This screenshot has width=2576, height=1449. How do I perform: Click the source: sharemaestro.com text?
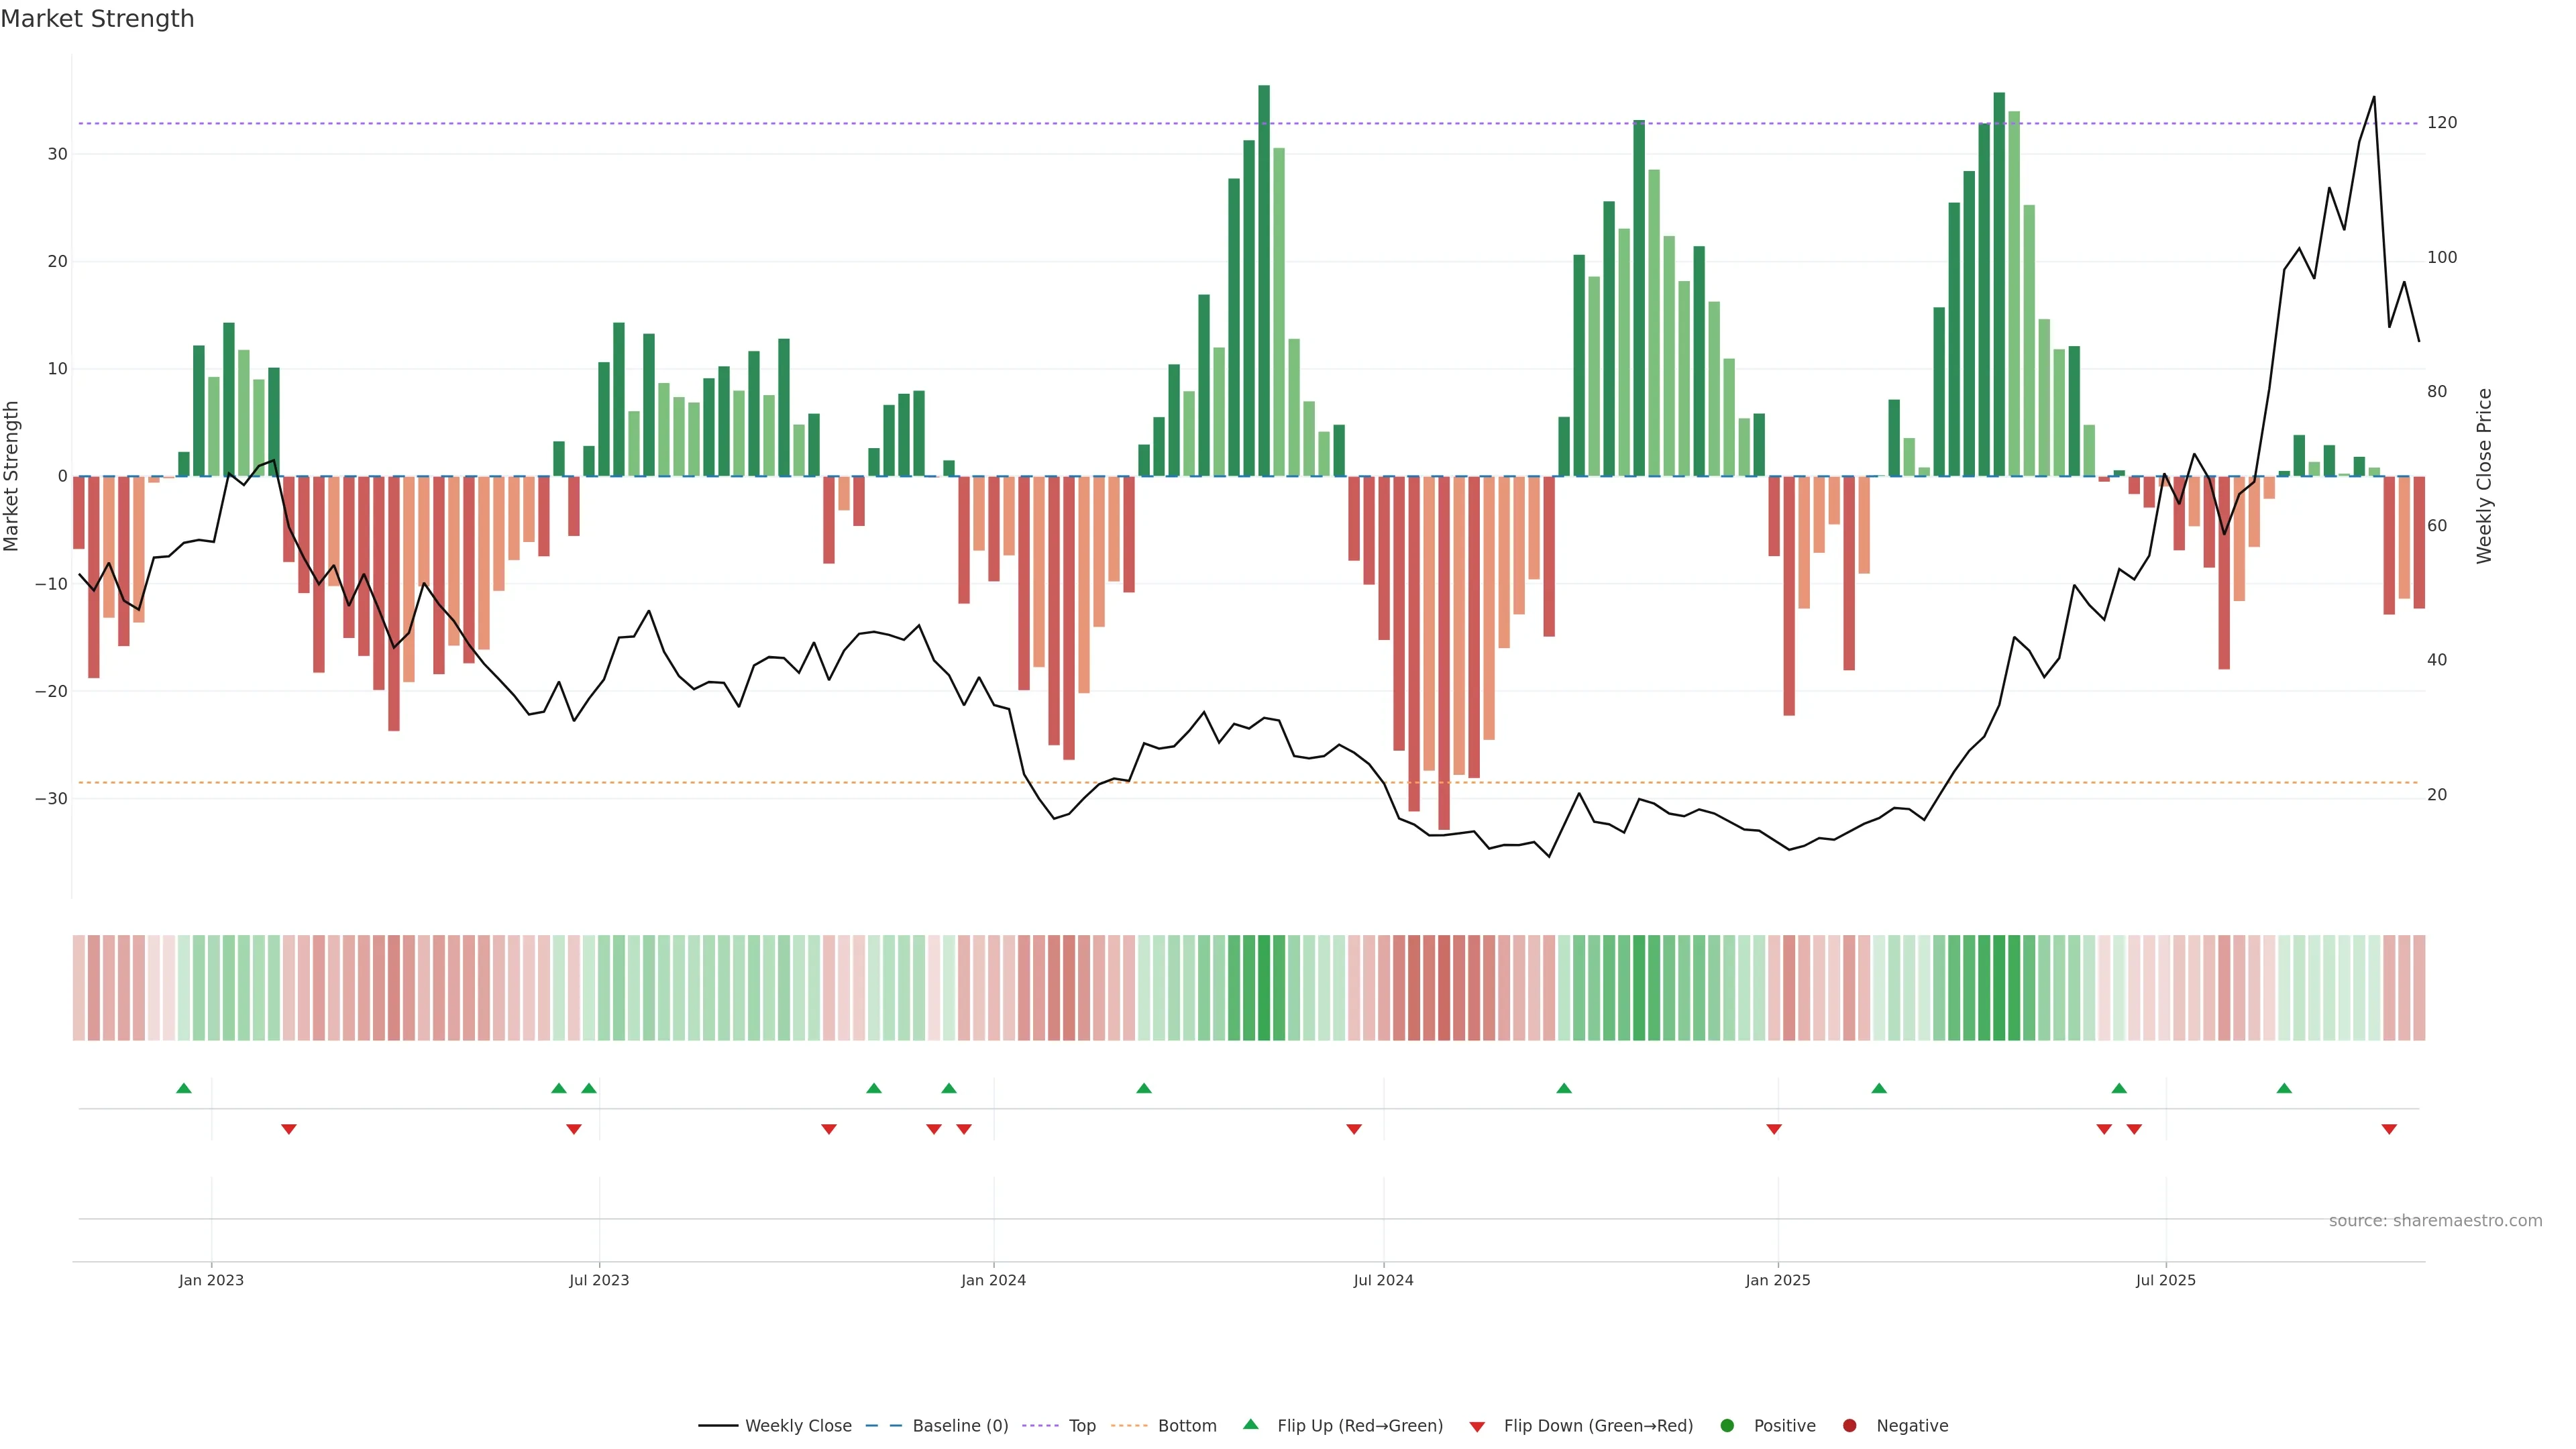(x=2435, y=1220)
